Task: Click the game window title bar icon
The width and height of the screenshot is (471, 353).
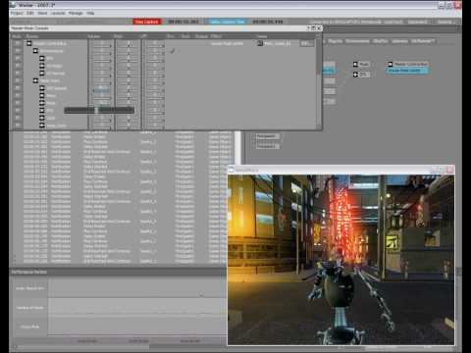Action: tap(232, 170)
